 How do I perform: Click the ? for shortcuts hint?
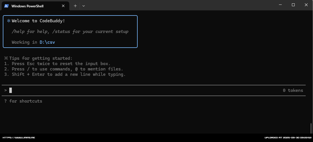23,101
